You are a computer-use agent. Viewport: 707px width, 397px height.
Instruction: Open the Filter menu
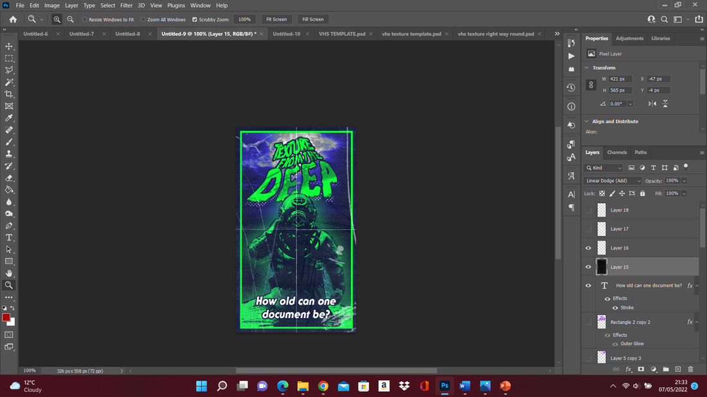coord(126,5)
